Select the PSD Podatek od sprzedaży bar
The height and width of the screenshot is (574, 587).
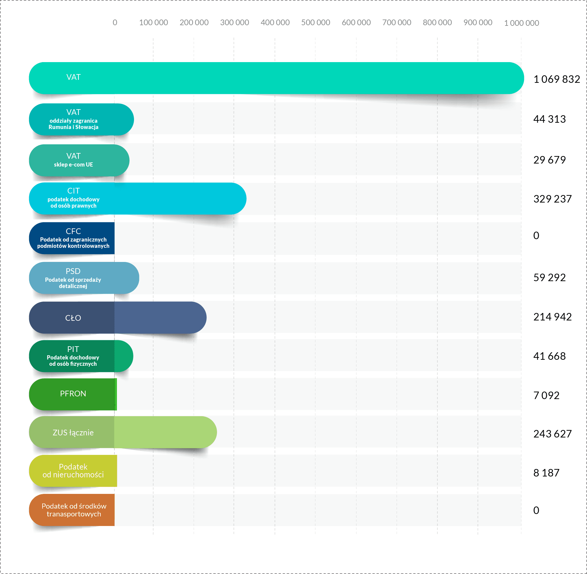coord(84,278)
